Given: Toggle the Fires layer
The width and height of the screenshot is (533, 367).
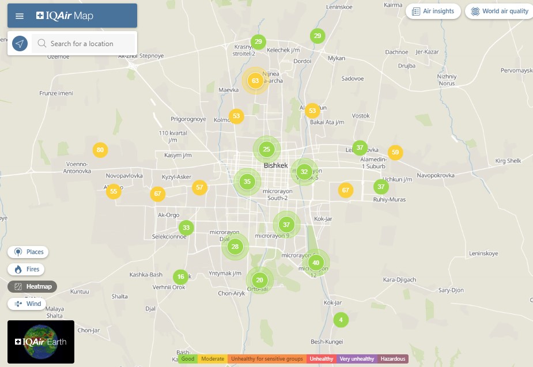Looking at the screenshot, I should [27, 269].
